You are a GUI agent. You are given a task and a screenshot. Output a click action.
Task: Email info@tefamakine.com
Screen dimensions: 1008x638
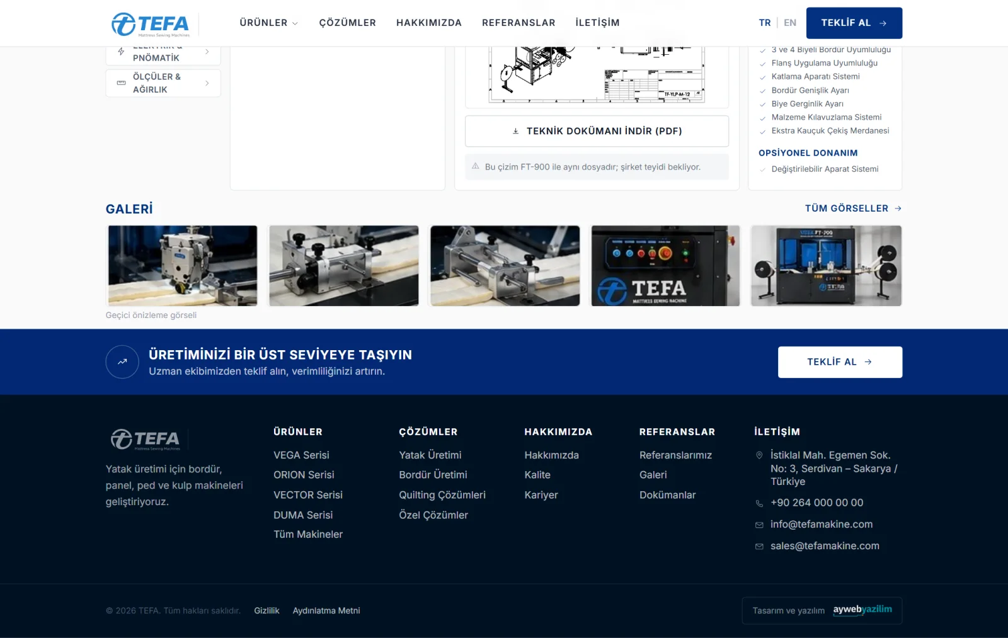point(822,524)
